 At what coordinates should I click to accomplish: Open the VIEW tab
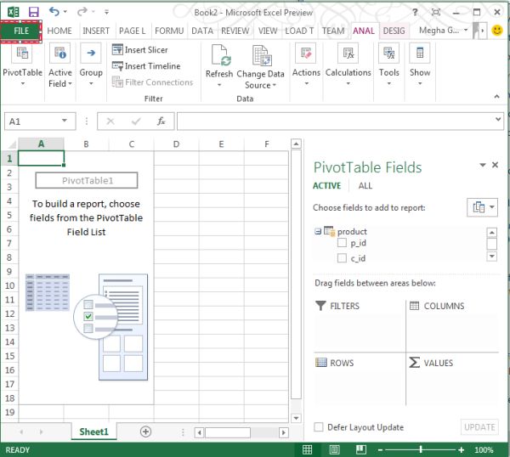click(x=268, y=31)
